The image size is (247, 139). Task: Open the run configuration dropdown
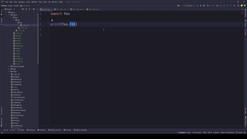(x=189, y=5)
